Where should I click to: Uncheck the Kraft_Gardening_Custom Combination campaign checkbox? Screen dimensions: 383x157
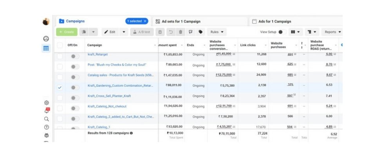click(60, 87)
